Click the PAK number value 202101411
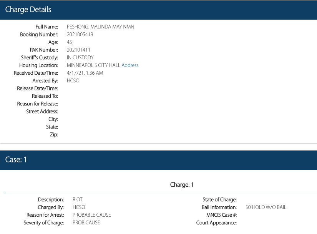This screenshot has height=234, width=317. [x=78, y=50]
